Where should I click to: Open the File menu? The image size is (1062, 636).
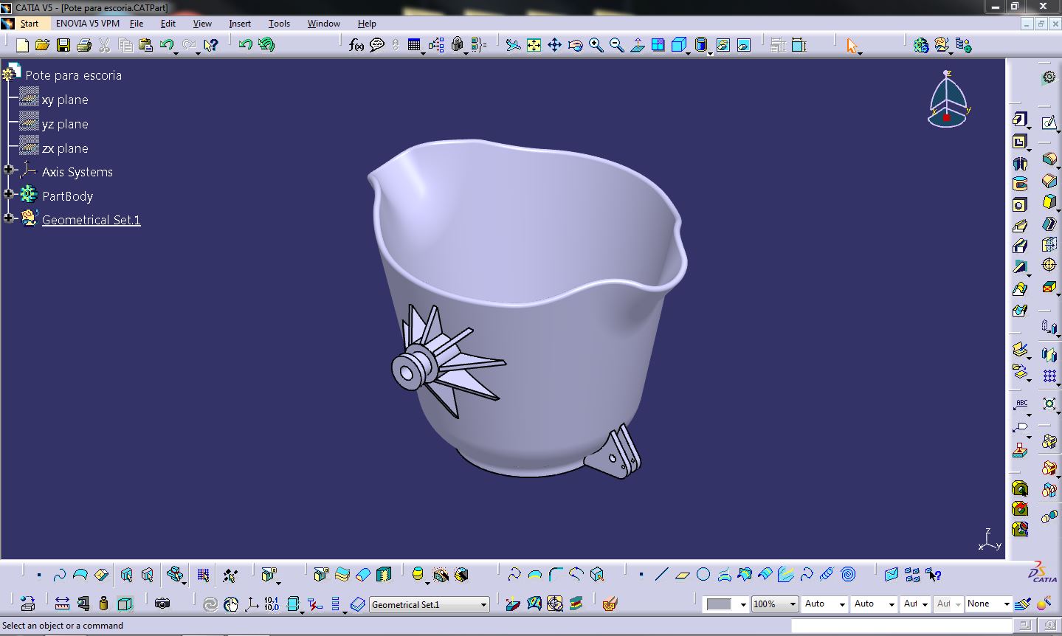point(137,24)
